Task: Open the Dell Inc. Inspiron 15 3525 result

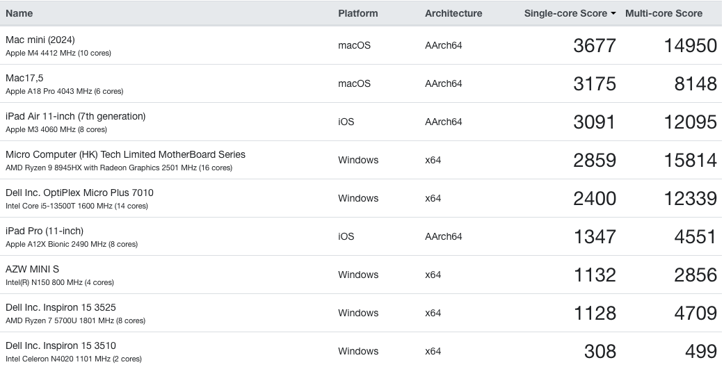Action: [61, 308]
